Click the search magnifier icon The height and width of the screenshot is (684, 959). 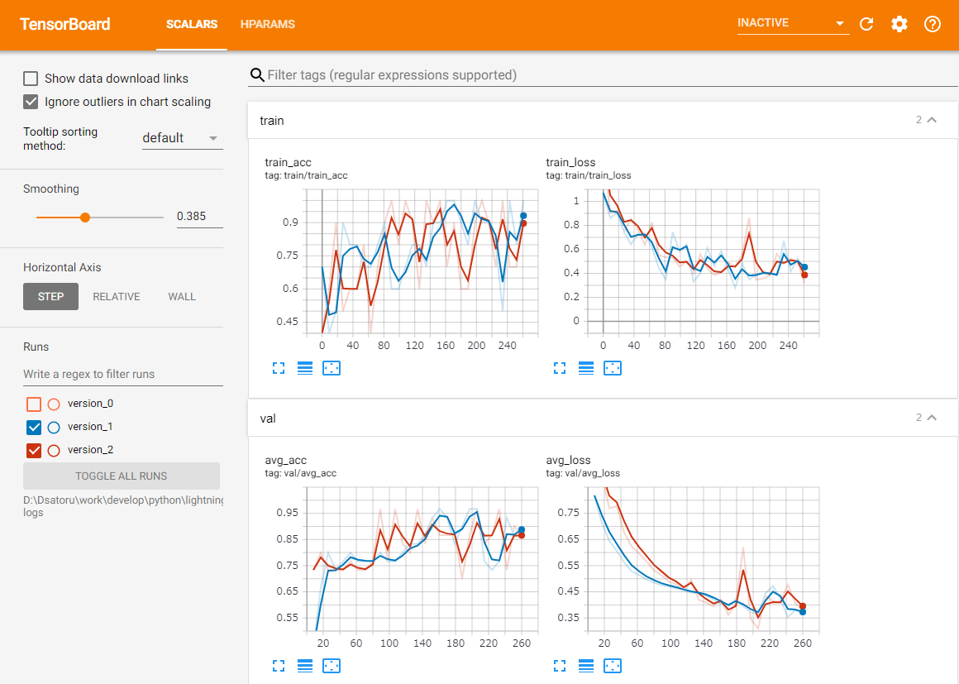tap(257, 75)
